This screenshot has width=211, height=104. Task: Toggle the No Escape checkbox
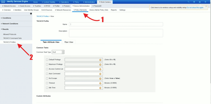tap(47, 78)
